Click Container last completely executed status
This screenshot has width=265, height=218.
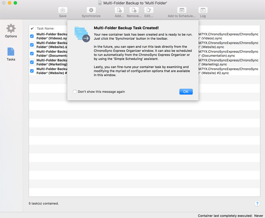(x=230, y=216)
